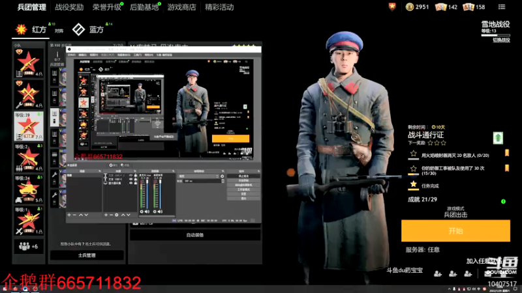The height and width of the screenshot is (293, 522).
Task: Click the mail envelope icon
Action: point(487,273)
